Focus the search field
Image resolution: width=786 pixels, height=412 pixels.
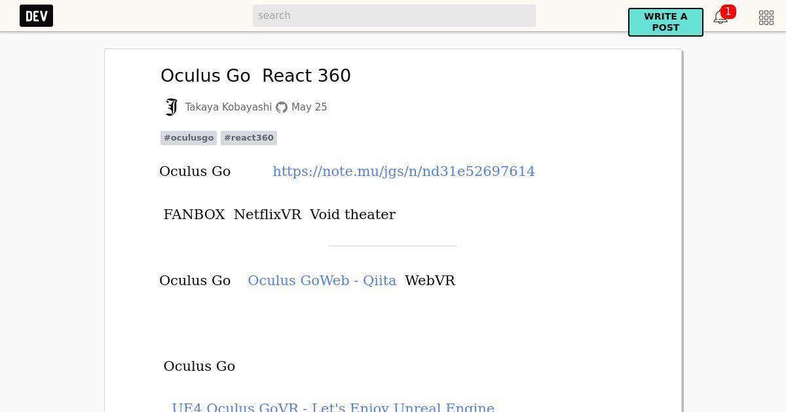click(394, 16)
